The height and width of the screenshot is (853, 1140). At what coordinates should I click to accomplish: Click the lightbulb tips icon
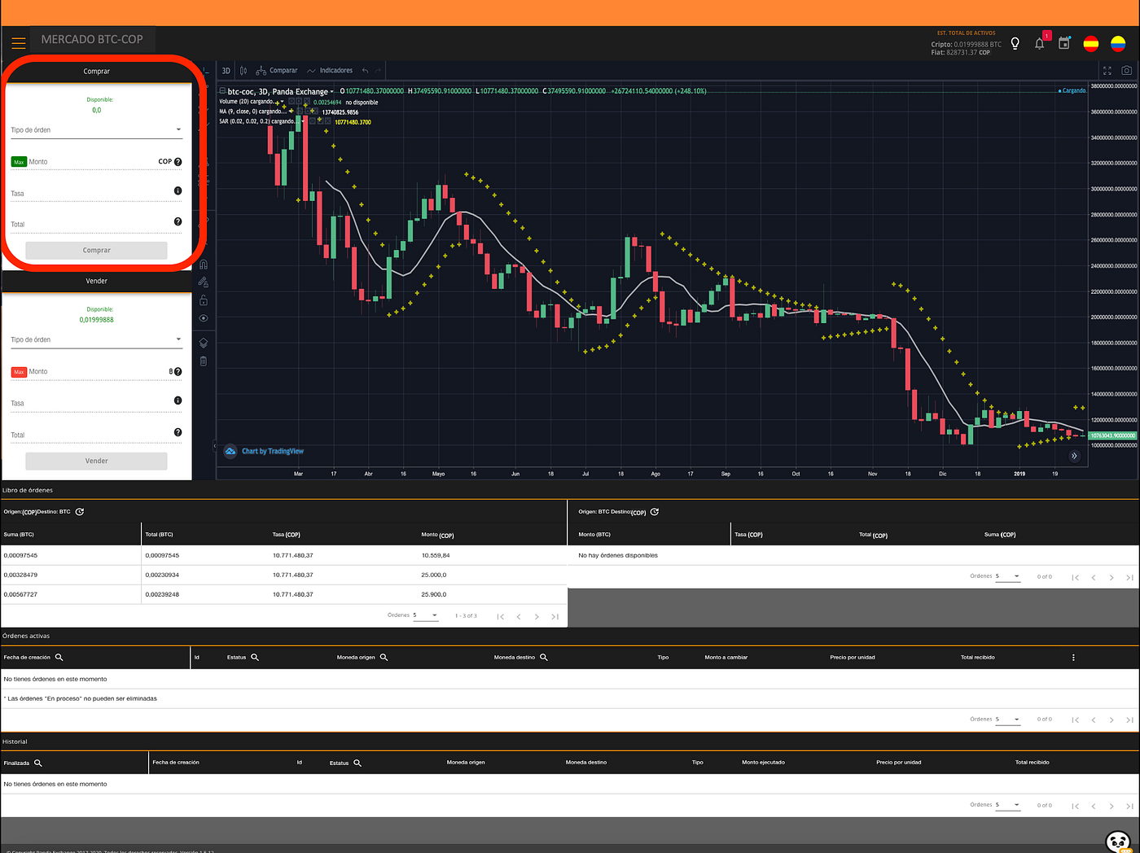click(x=1015, y=43)
